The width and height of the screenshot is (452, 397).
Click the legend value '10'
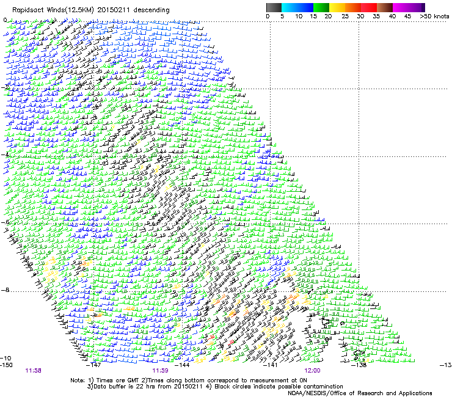pyautogui.click(x=299, y=16)
